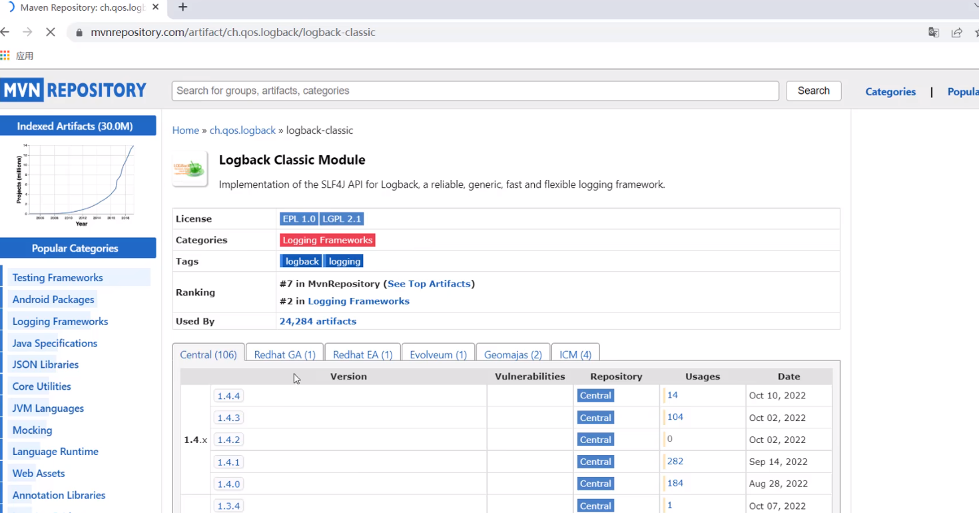Switch to the Redhat GA (1) tab
979x513 pixels.
(284, 354)
